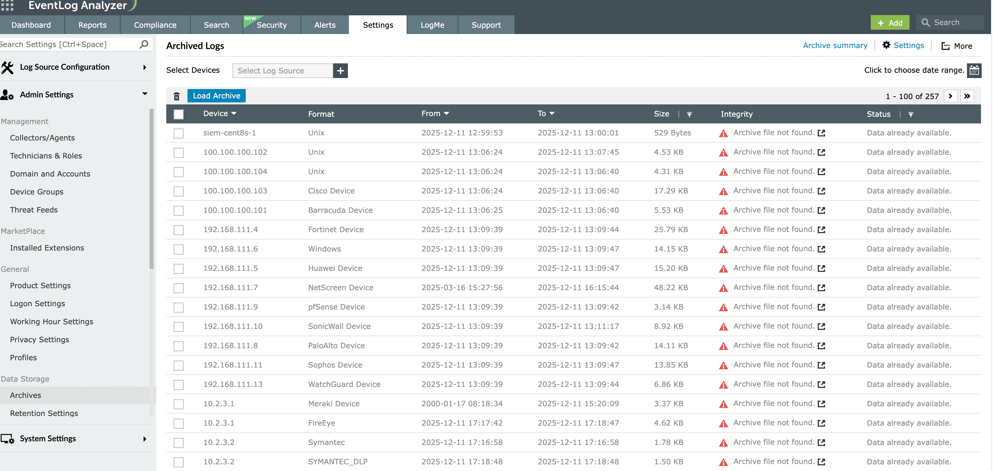Screen dimensions: 993x471
Task: Collapse the Admin Settings section
Action: pos(145,94)
